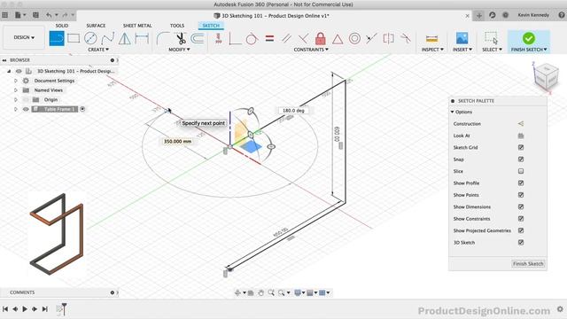
Task: Enable the Slice checkbox
Action: tap(521, 171)
